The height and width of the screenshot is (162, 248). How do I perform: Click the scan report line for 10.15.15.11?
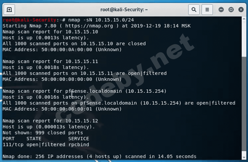click(x=50, y=61)
